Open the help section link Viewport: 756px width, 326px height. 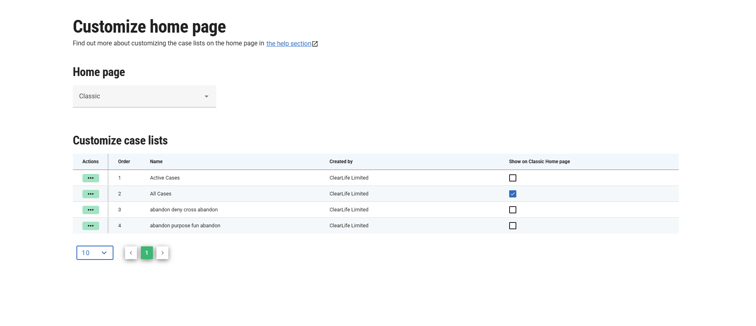289,44
